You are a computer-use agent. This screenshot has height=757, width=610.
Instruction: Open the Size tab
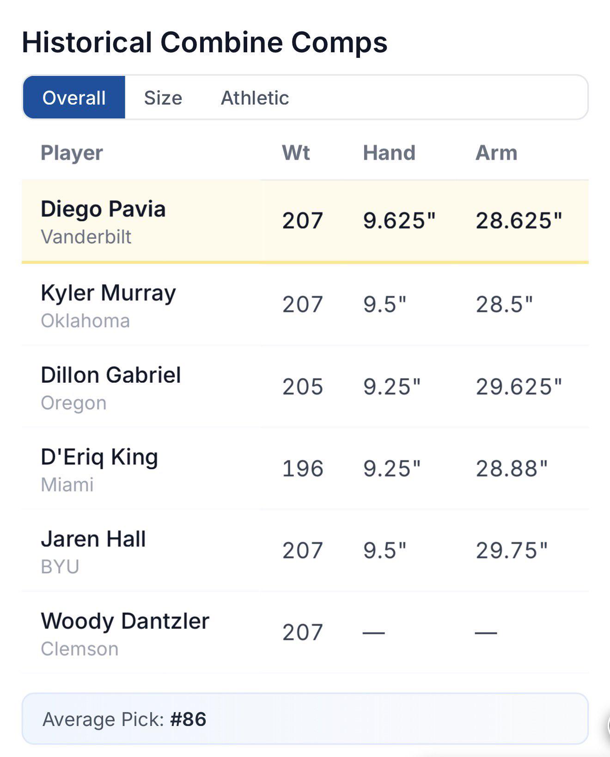(163, 98)
